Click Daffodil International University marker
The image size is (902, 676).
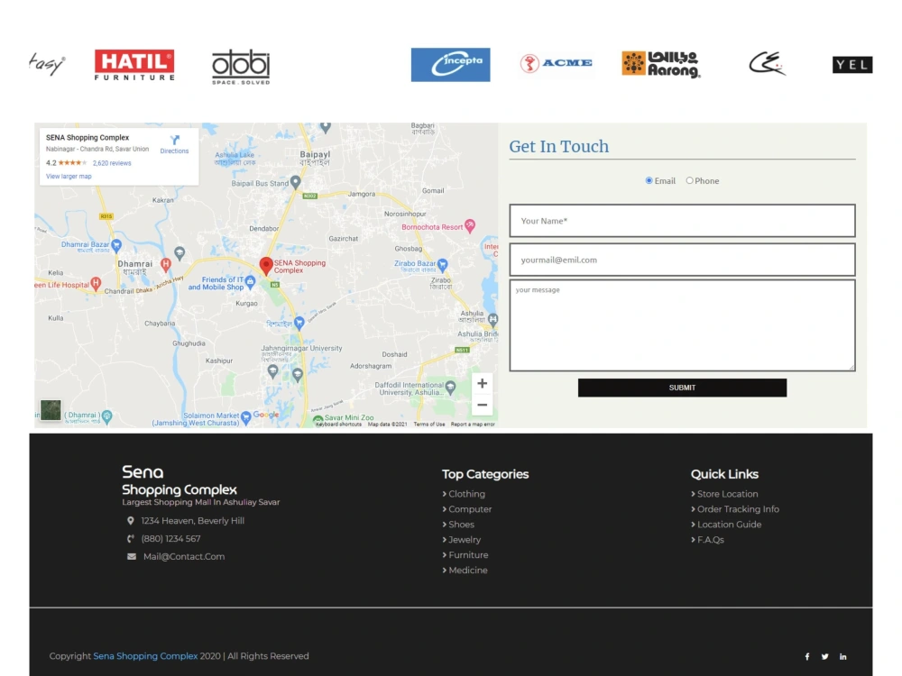click(450, 388)
